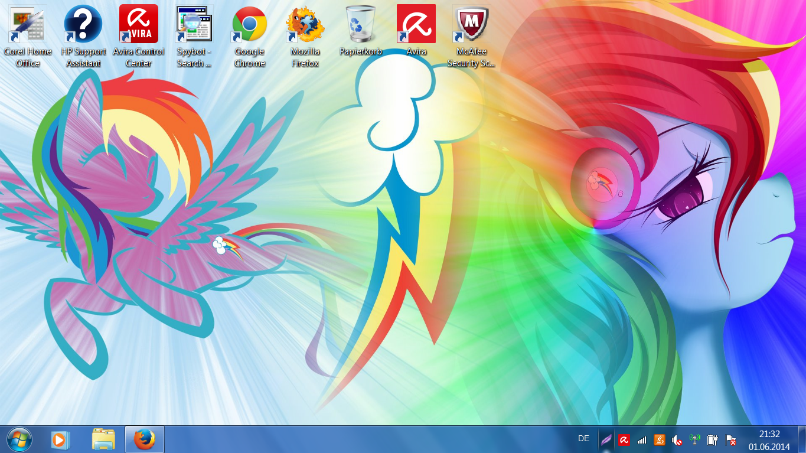Select the Avira desktop shortcut
The image size is (806, 453).
pyautogui.click(x=416, y=31)
